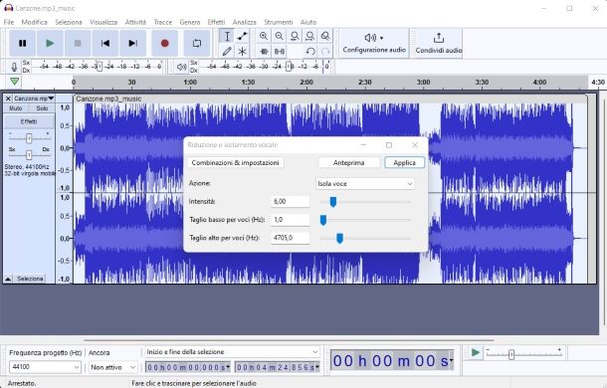Click Applica in the vocal dialog
This screenshot has width=607, height=388.
tap(404, 162)
